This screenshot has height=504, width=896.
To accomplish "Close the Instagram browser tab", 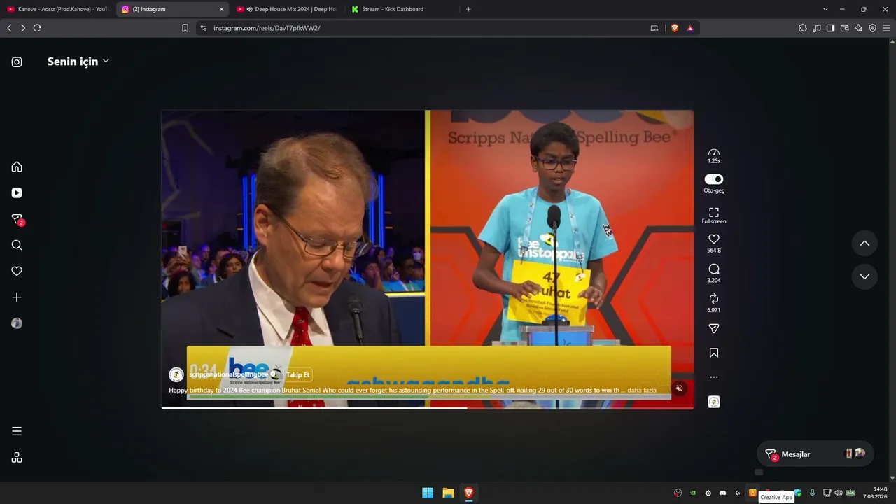I will [222, 9].
